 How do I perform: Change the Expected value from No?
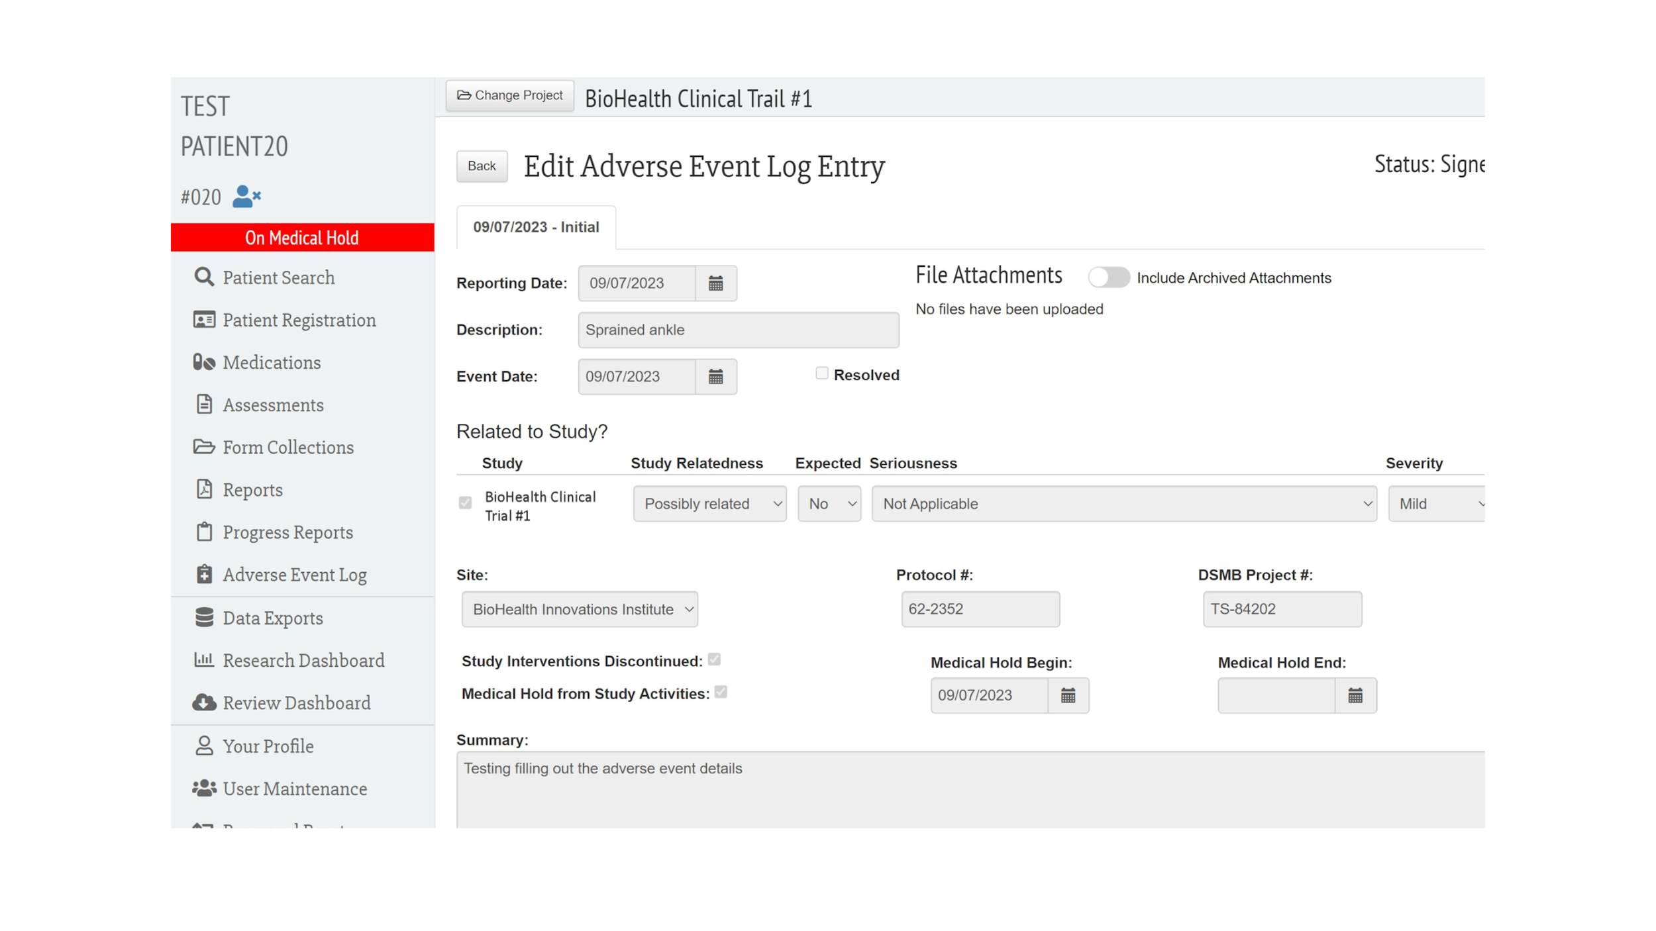pos(828,504)
